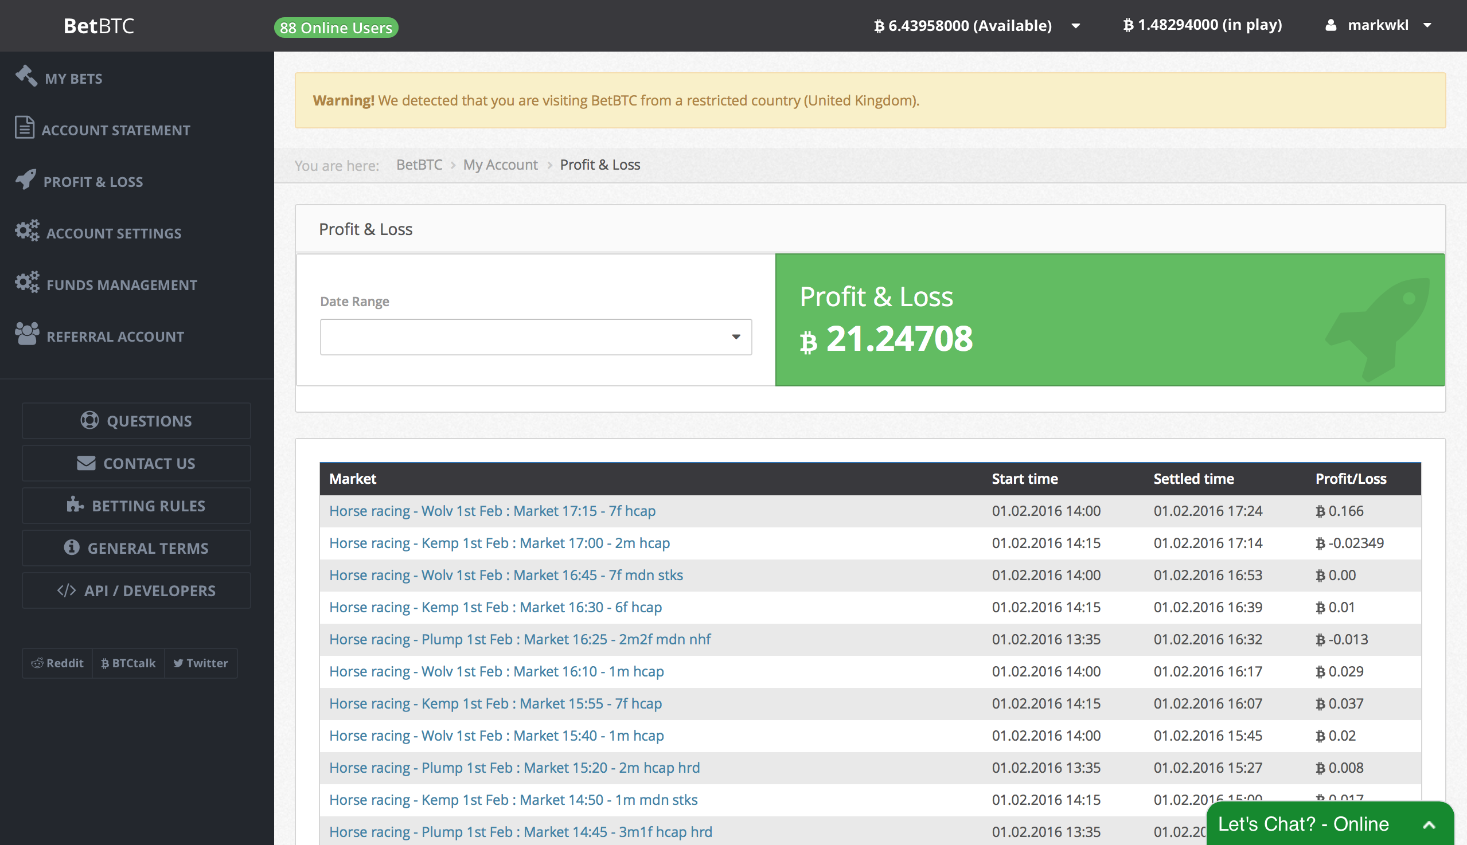1467x845 pixels.
Task: Open Plump 16:25 - 2m2f mdn nhf market
Action: [x=520, y=639]
